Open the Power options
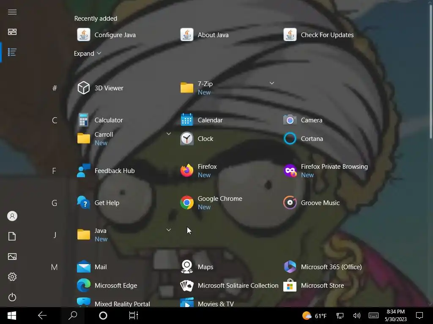433x324 pixels. tap(12, 297)
